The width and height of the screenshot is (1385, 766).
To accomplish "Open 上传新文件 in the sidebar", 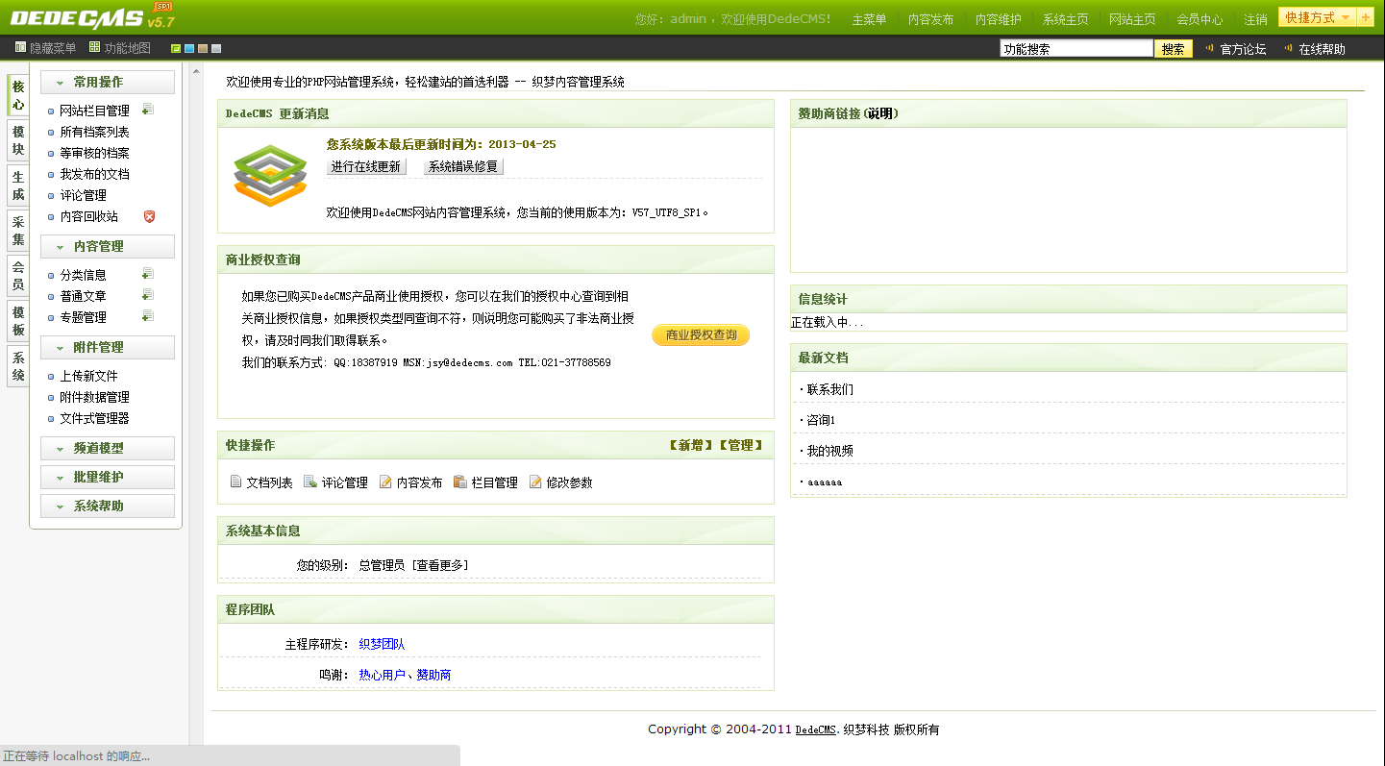I will (88, 376).
